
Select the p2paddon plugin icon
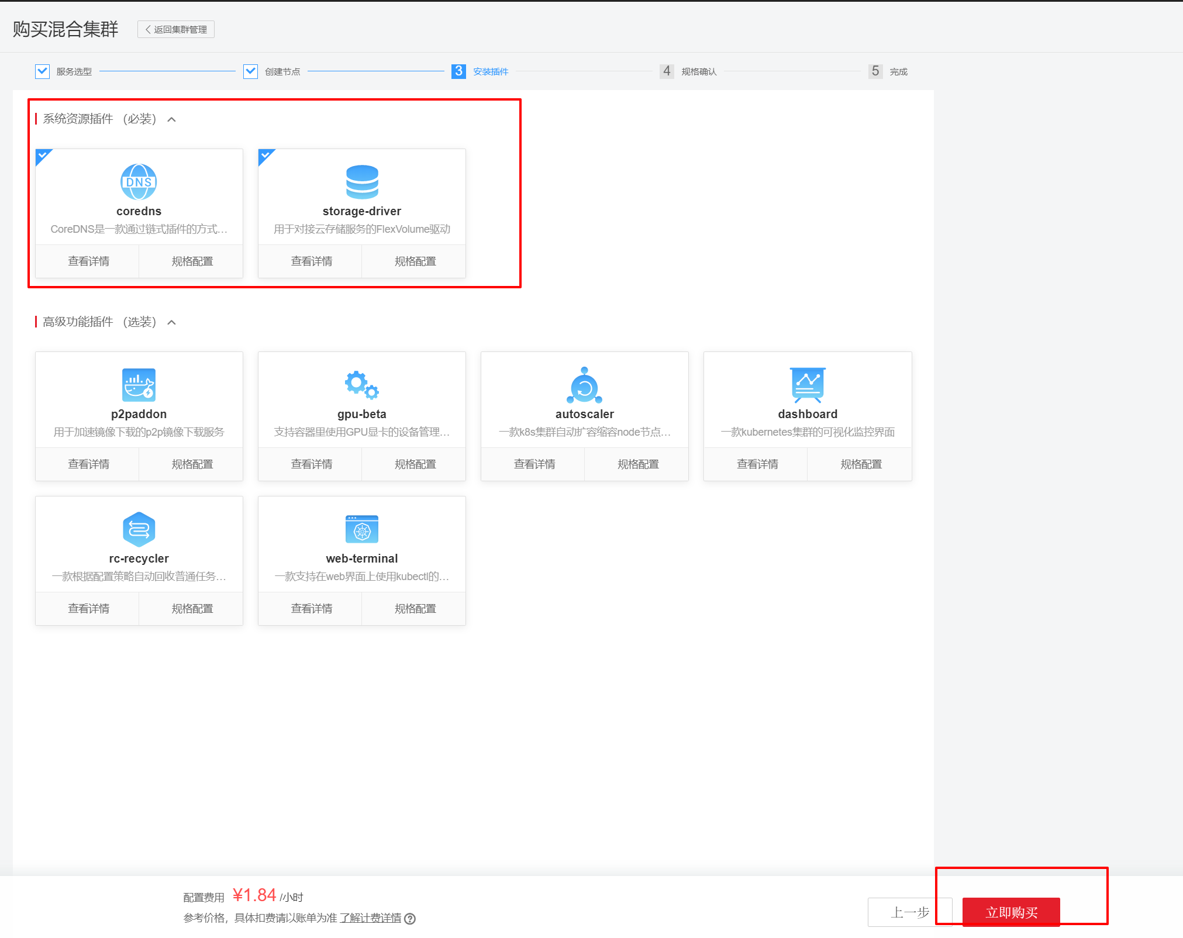click(139, 385)
